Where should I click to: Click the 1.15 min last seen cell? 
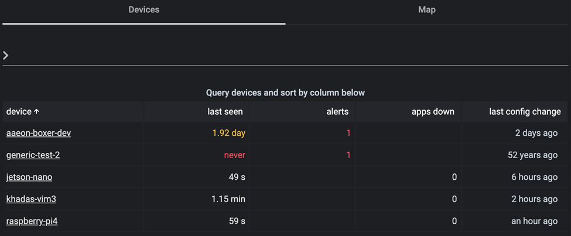pos(228,199)
